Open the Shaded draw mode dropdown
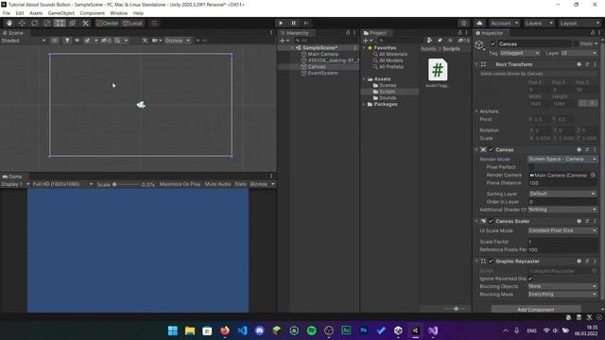 coord(23,41)
